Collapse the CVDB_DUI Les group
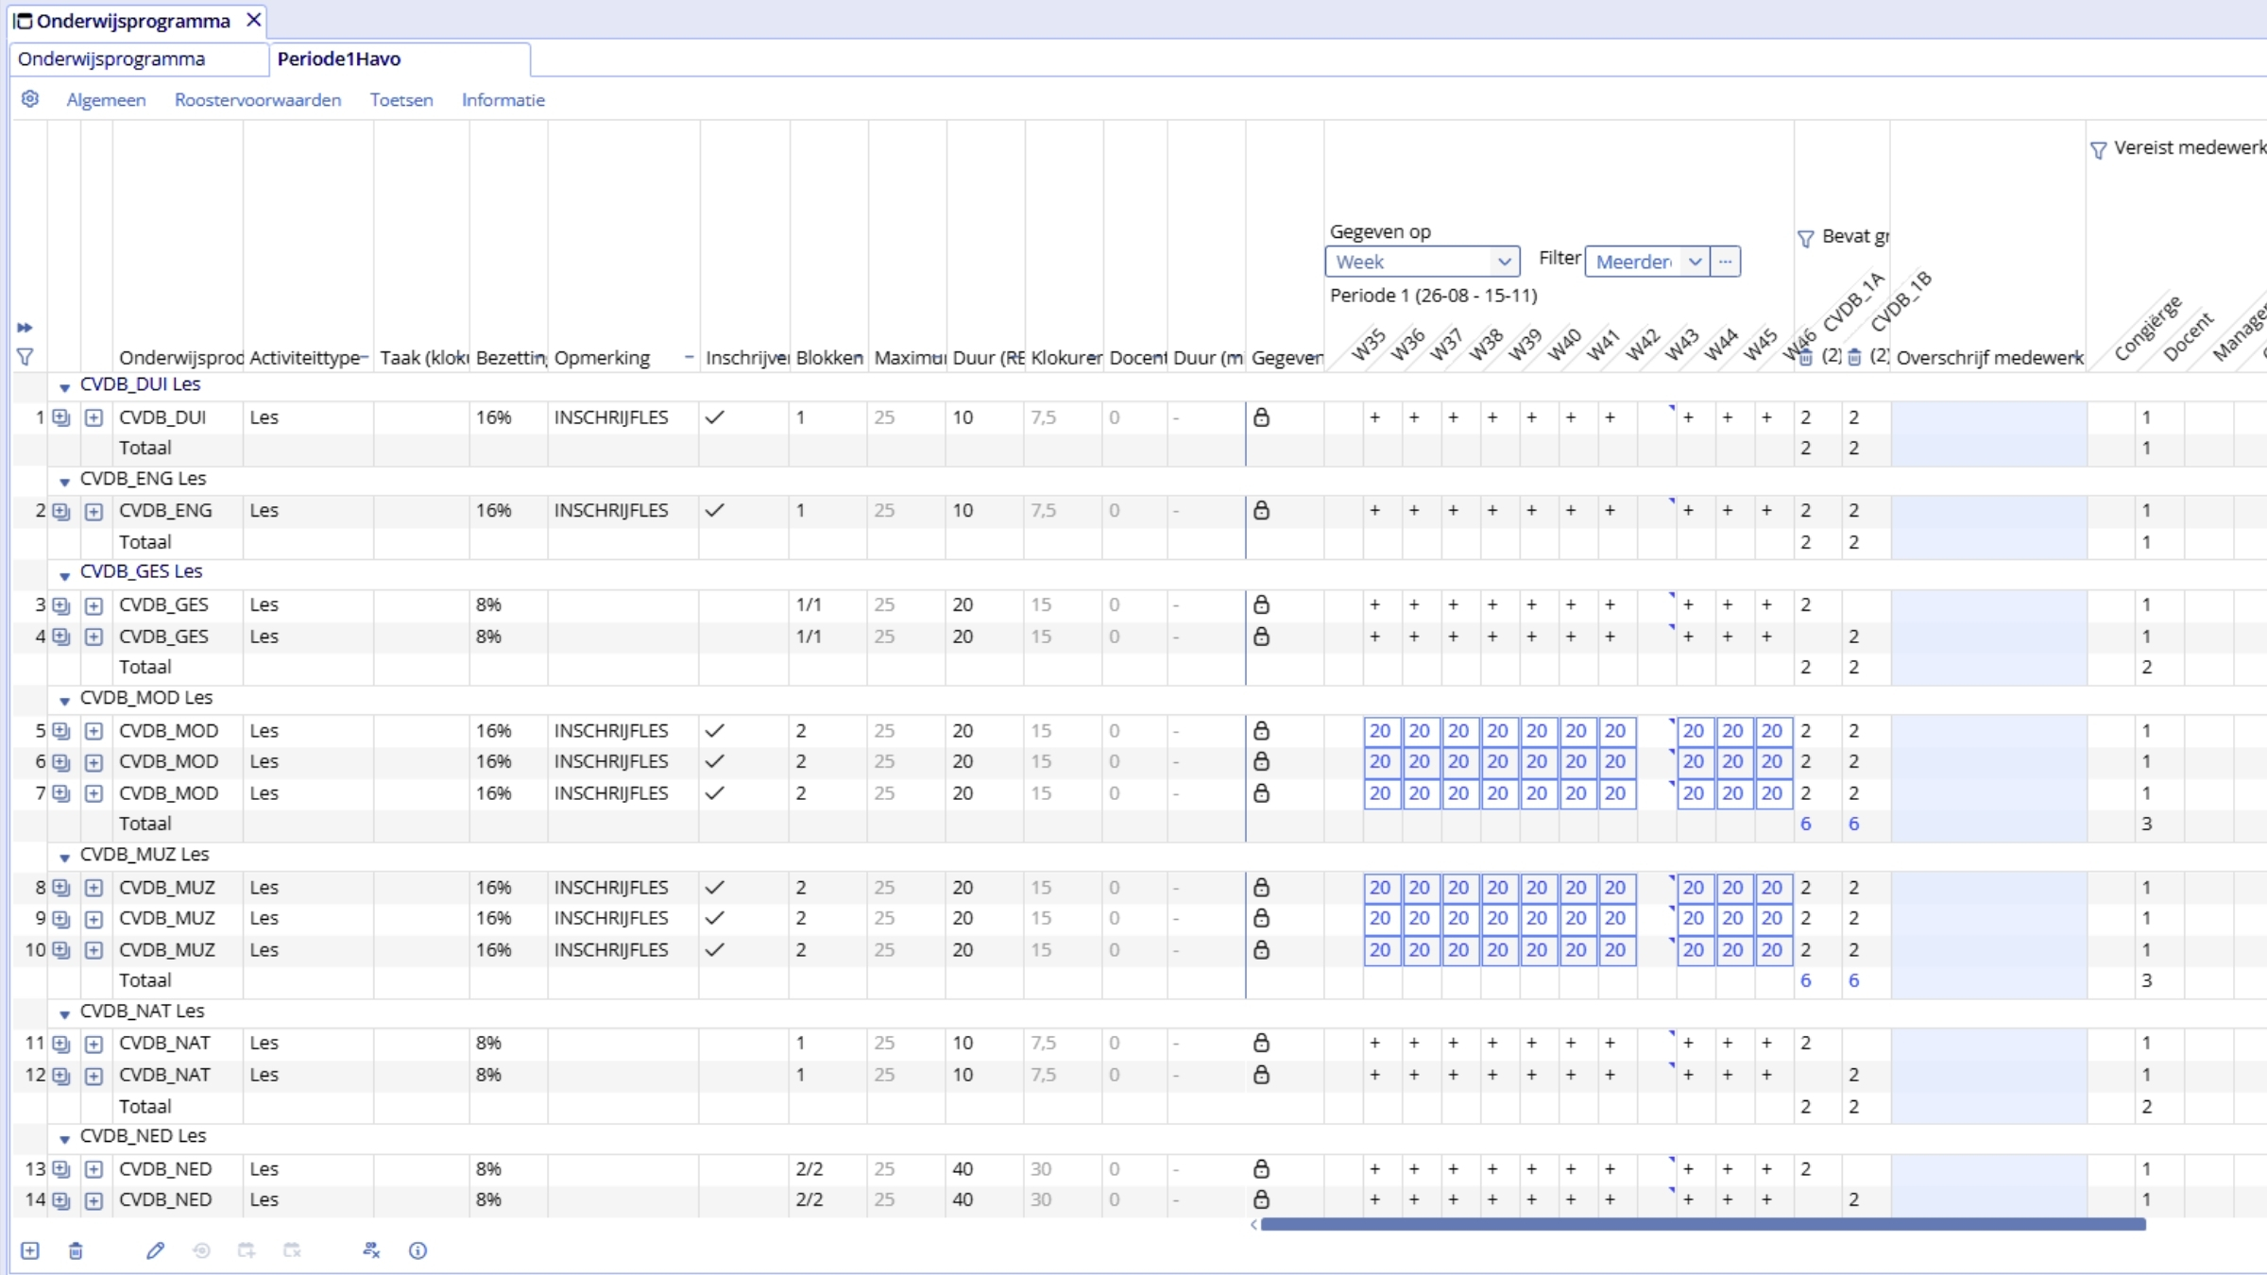 pos(64,387)
